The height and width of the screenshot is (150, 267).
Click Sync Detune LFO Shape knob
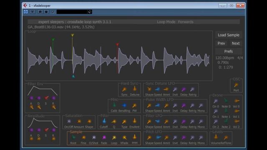149,89
